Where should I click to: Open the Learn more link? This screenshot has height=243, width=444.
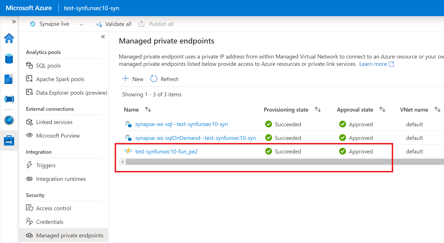pyautogui.click(x=373, y=64)
